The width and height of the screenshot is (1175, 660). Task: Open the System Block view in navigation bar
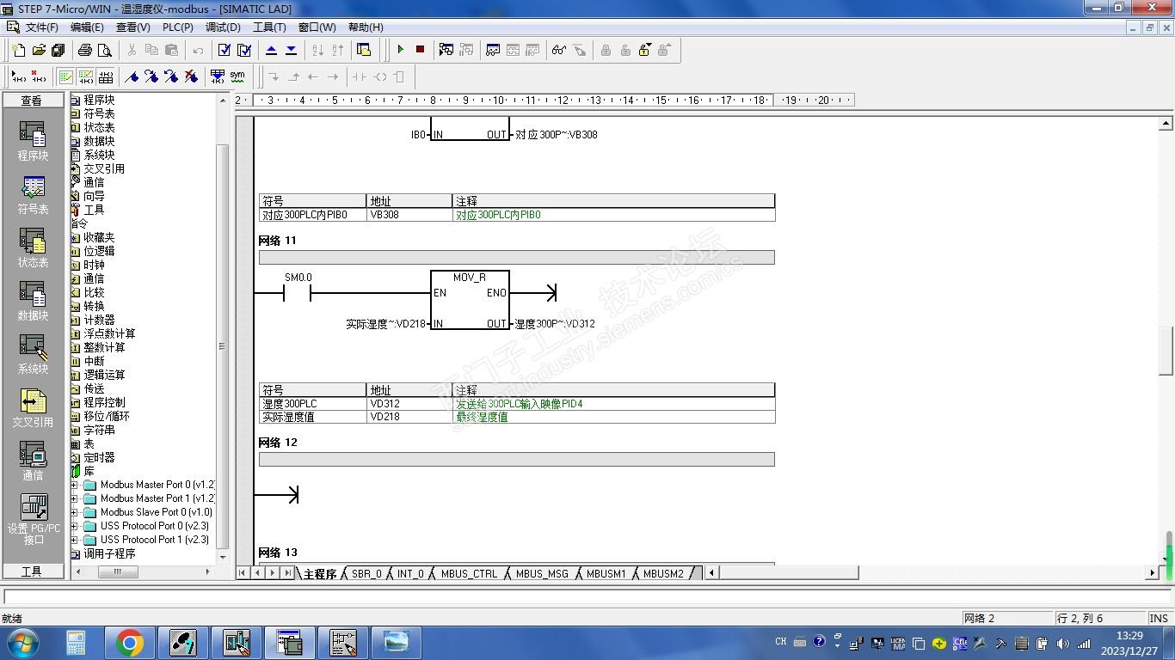click(x=33, y=355)
